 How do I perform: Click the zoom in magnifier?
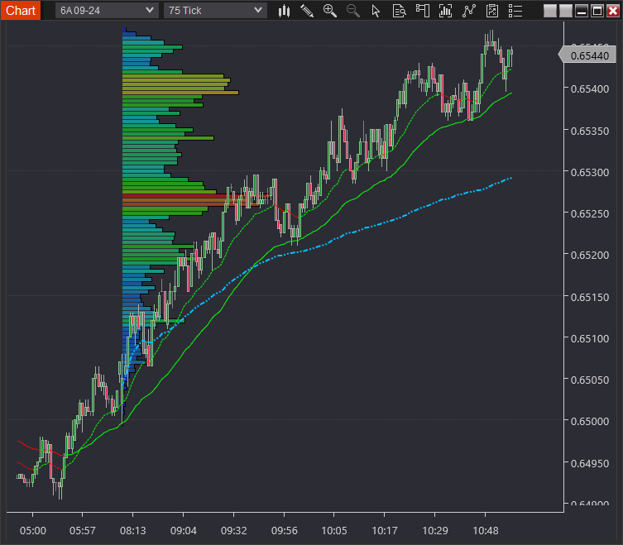coord(330,11)
